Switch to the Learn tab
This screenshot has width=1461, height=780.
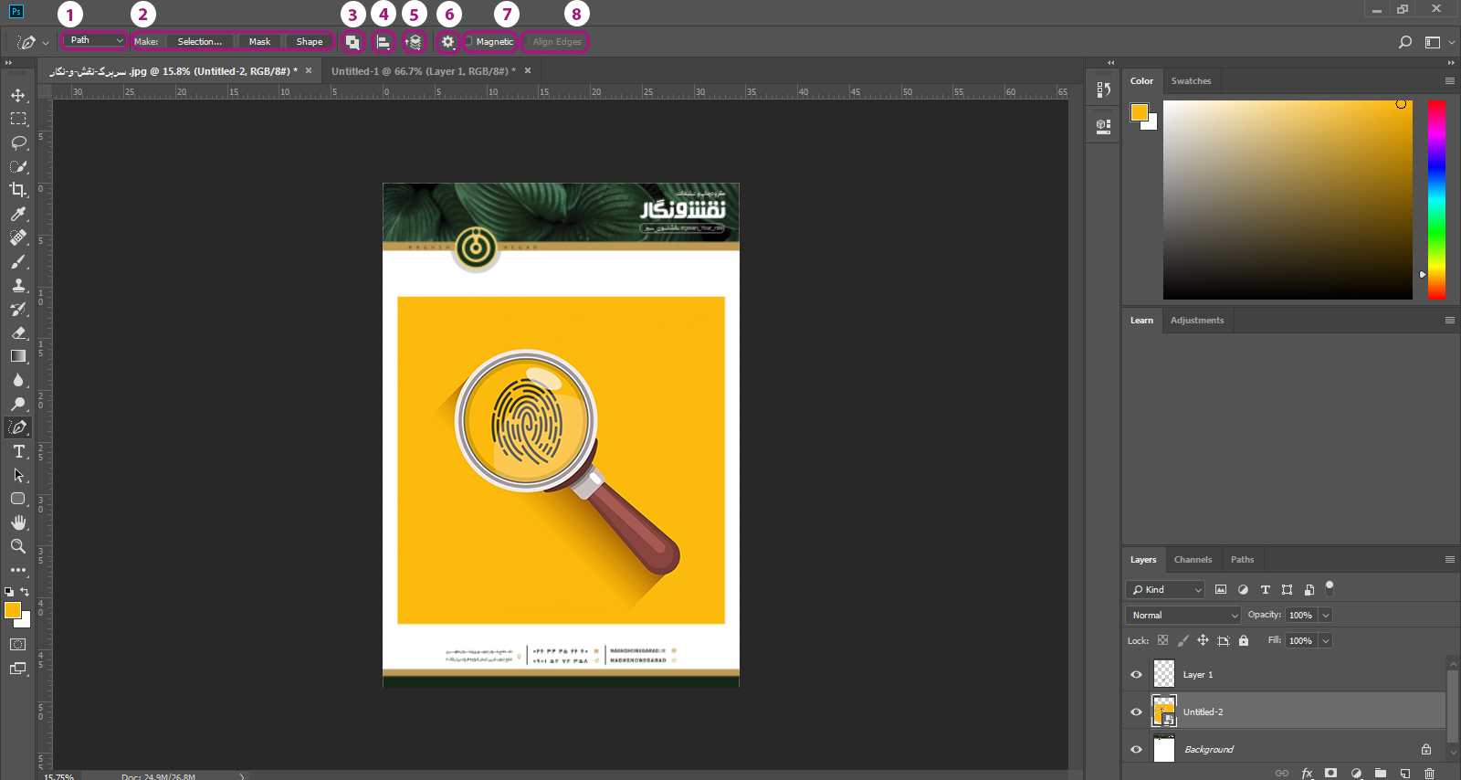tap(1141, 321)
